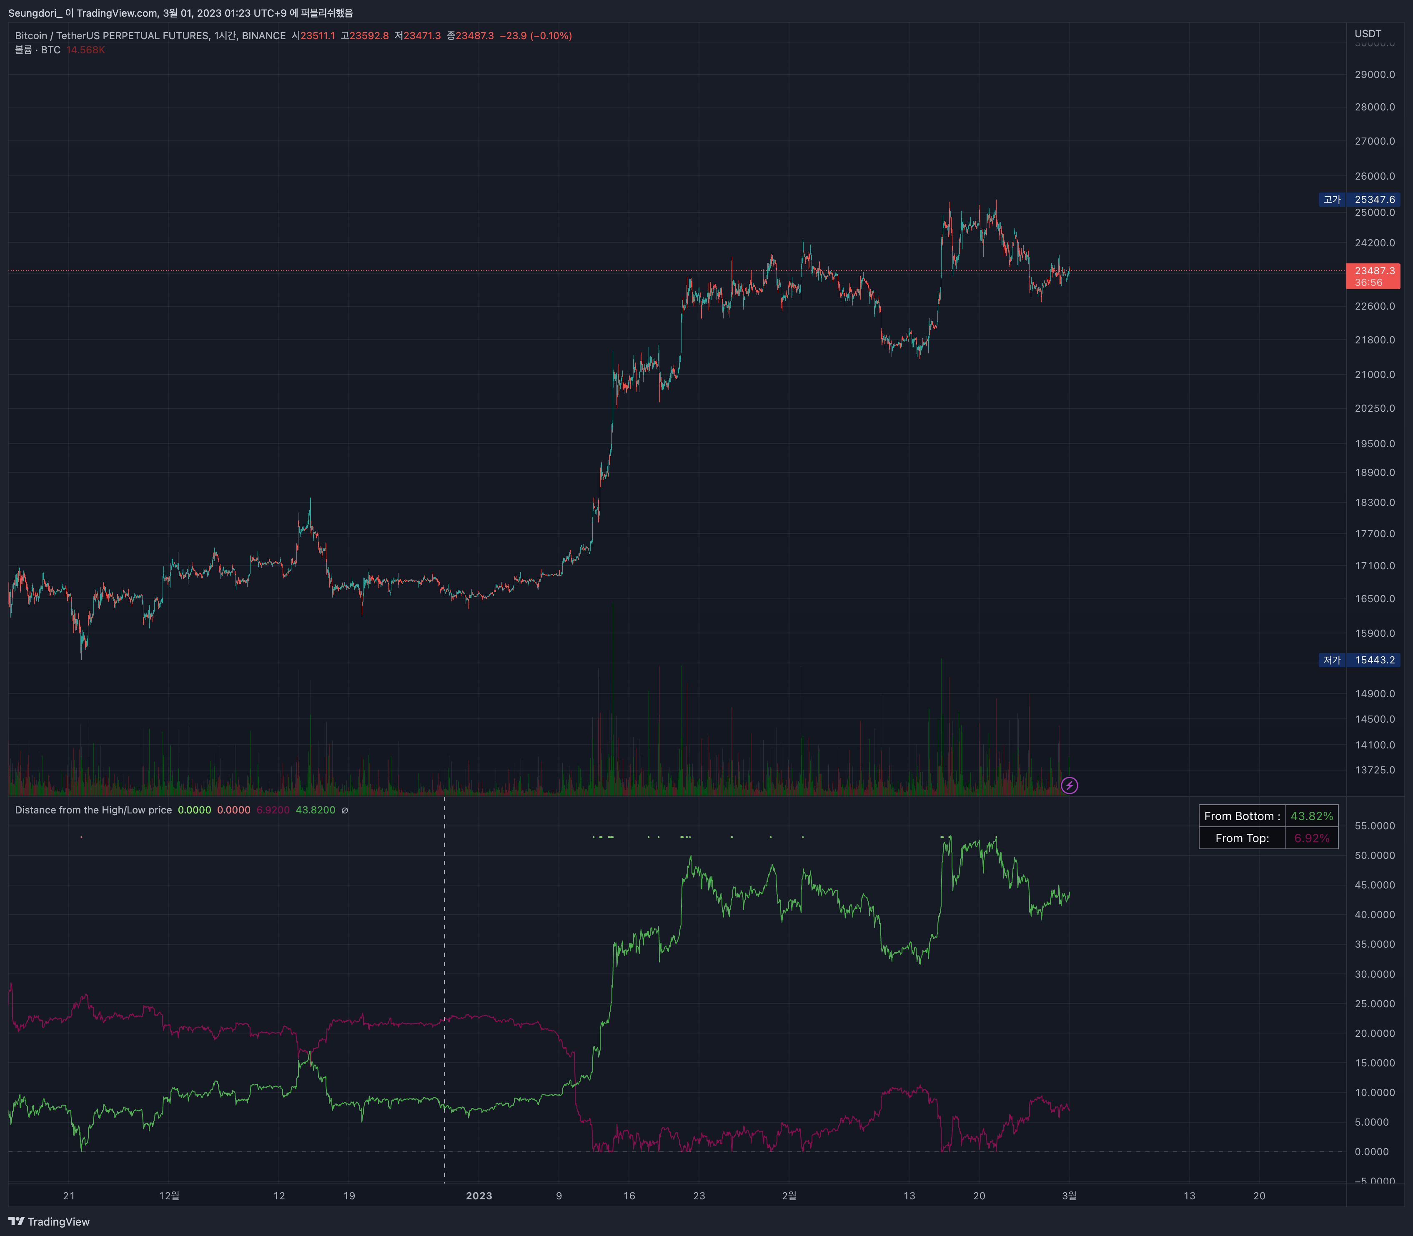Click the 18300.0 price scale label
Viewport: 1413px width, 1236px height.
click(x=1375, y=503)
